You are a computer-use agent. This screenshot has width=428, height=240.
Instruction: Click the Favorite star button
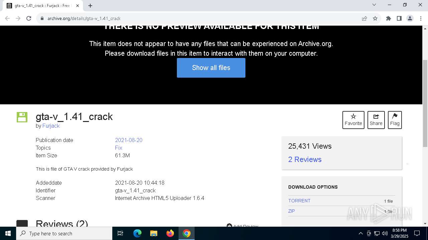[353, 120]
